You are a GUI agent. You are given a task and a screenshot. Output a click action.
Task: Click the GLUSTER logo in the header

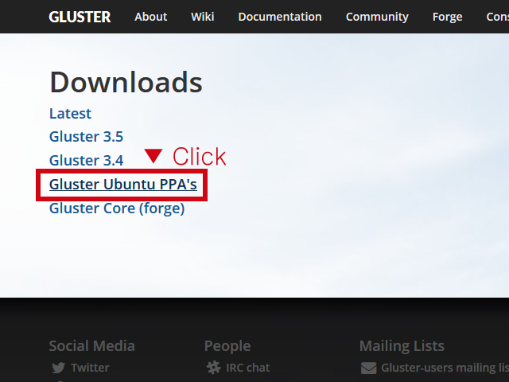tap(80, 17)
